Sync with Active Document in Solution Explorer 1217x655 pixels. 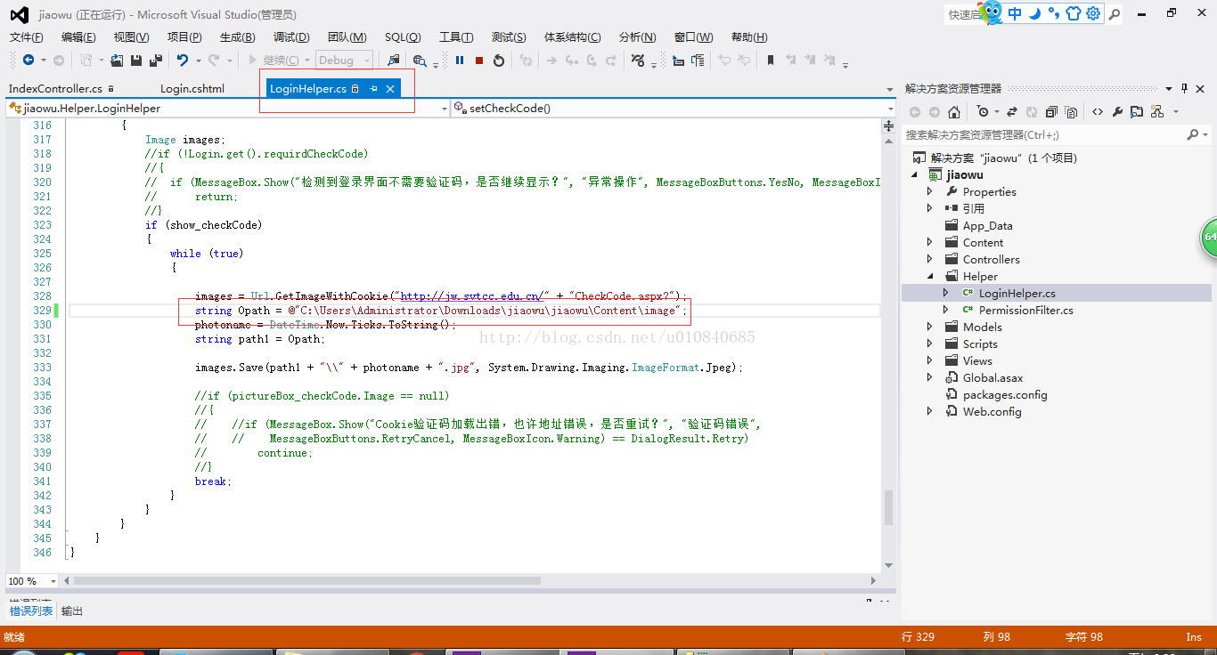(1012, 112)
